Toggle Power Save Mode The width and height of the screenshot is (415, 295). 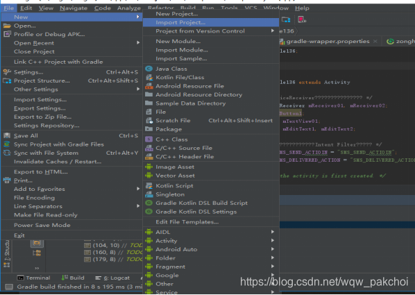click(x=71, y=225)
